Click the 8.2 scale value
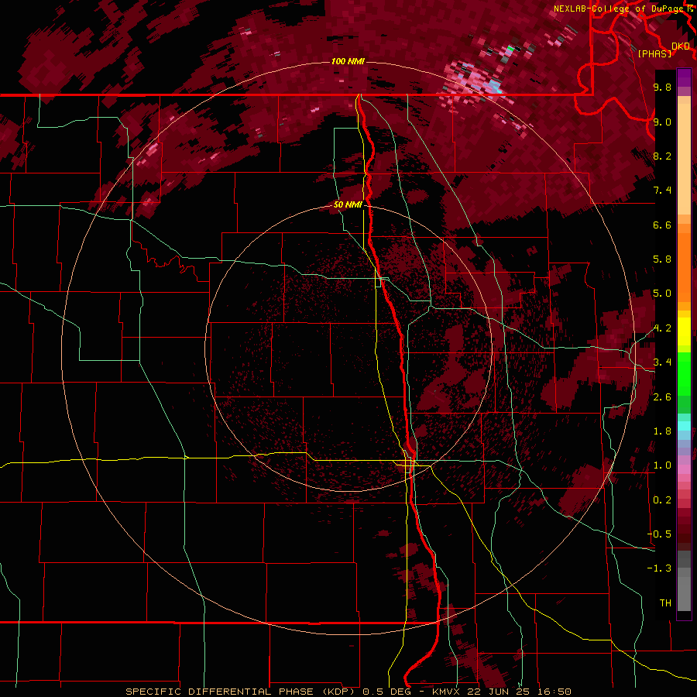This screenshot has width=697, height=697. click(662, 156)
